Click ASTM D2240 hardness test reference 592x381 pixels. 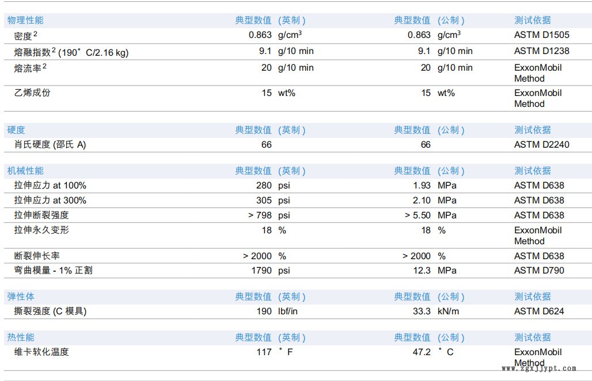point(541,144)
